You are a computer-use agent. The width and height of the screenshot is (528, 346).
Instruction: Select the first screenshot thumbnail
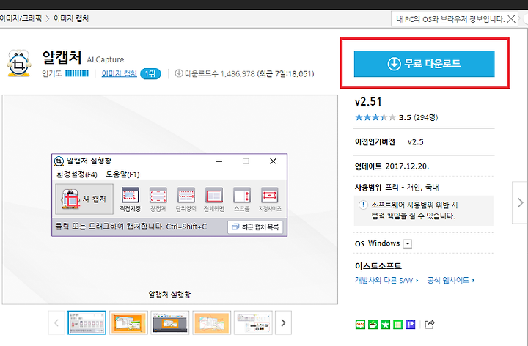click(x=87, y=323)
